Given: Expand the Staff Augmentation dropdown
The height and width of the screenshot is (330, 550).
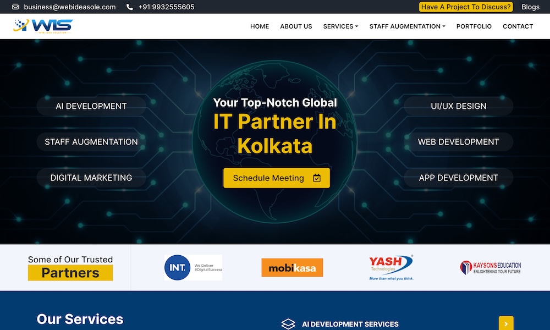Looking at the screenshot, I should [407, 26].
